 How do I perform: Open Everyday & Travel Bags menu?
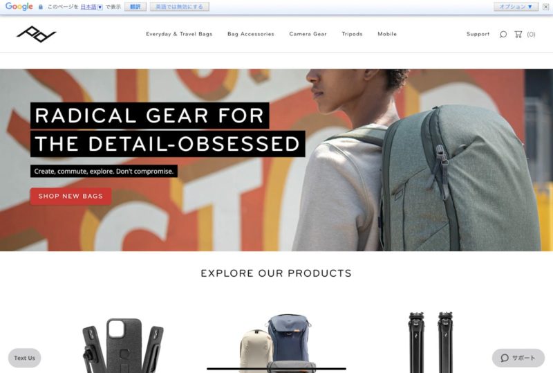click(179, 34)
